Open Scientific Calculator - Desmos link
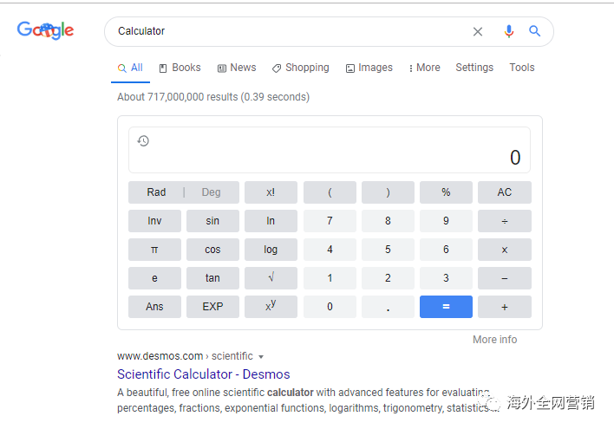This screenshot has height=429, width=614. [203, 374]
